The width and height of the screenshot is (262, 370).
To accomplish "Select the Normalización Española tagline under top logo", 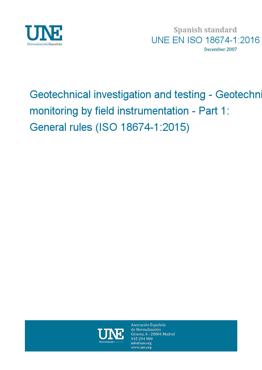I will click(45, 44).
